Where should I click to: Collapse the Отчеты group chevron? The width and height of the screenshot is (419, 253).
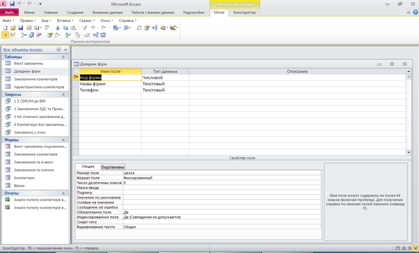coord(63,193)
